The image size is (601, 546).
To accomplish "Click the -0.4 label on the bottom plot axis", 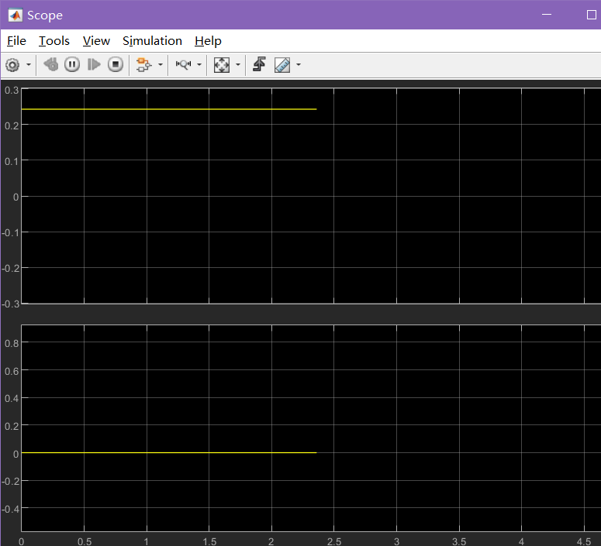I will pos(10,510).
